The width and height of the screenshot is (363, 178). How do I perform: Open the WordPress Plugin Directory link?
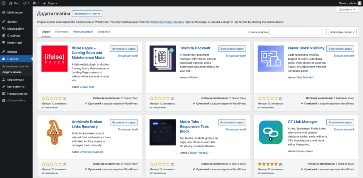pos(167,22)
